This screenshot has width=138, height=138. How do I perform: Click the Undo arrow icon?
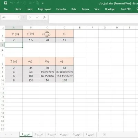(11, 3)
